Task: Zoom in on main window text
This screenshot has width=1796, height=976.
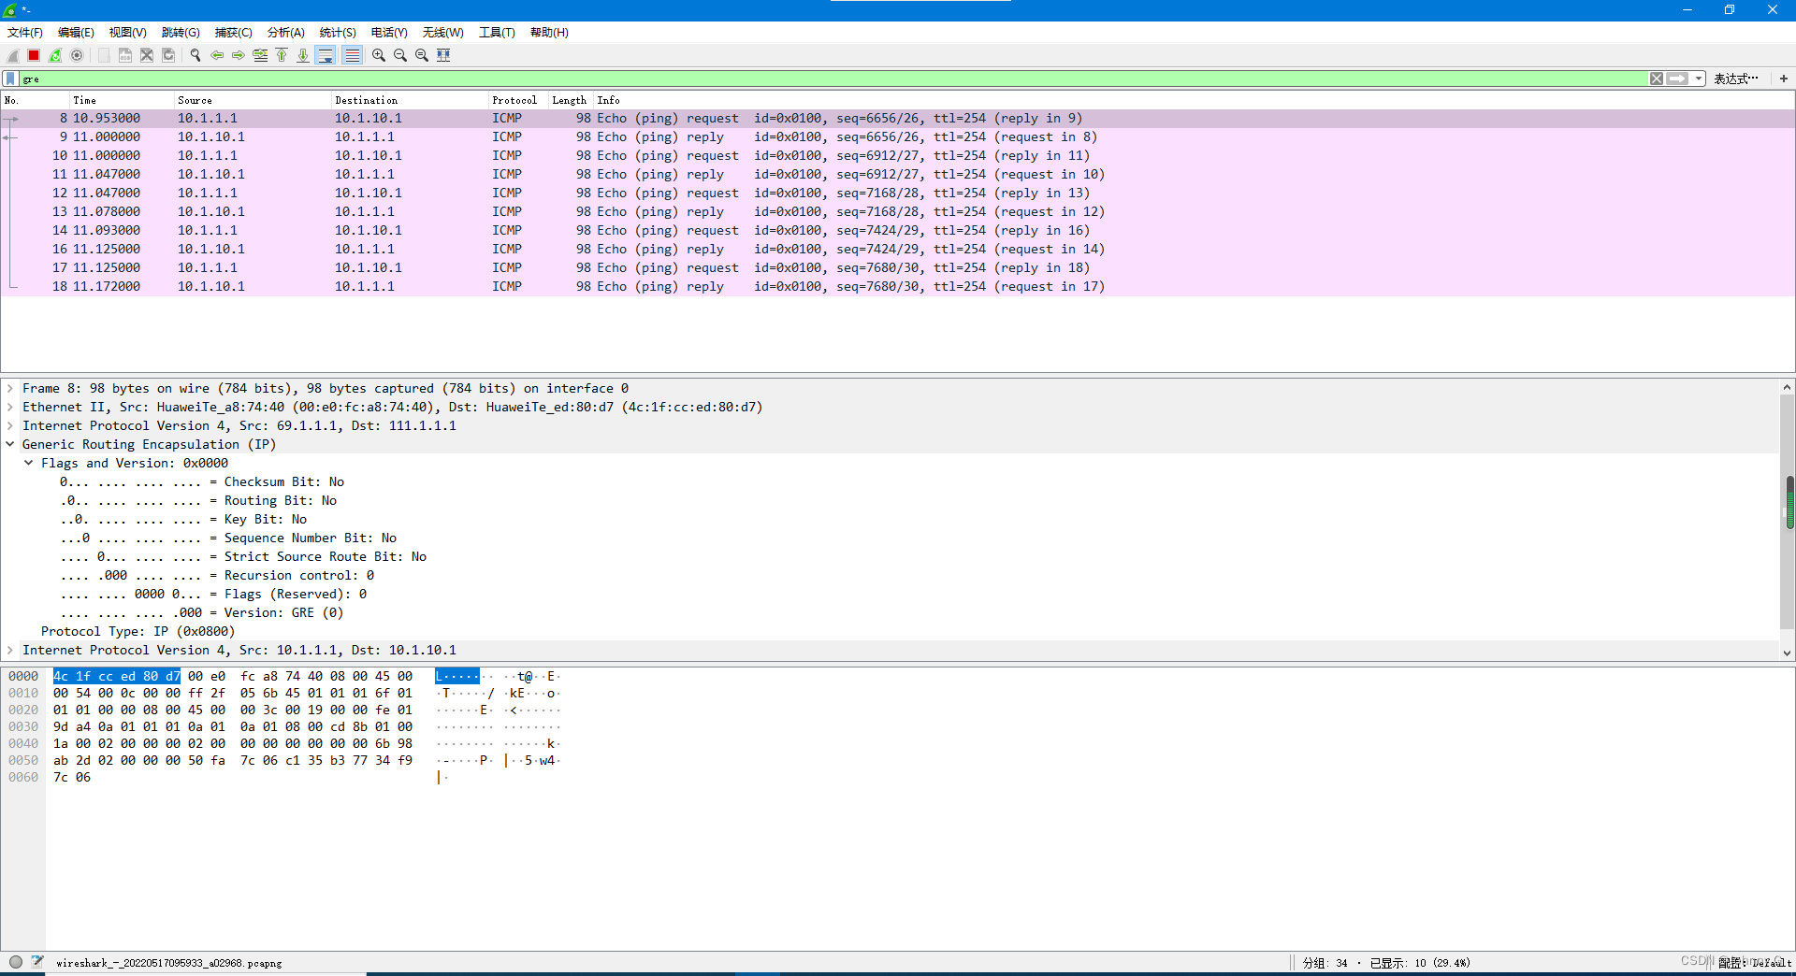Action: tap(379, 55)
